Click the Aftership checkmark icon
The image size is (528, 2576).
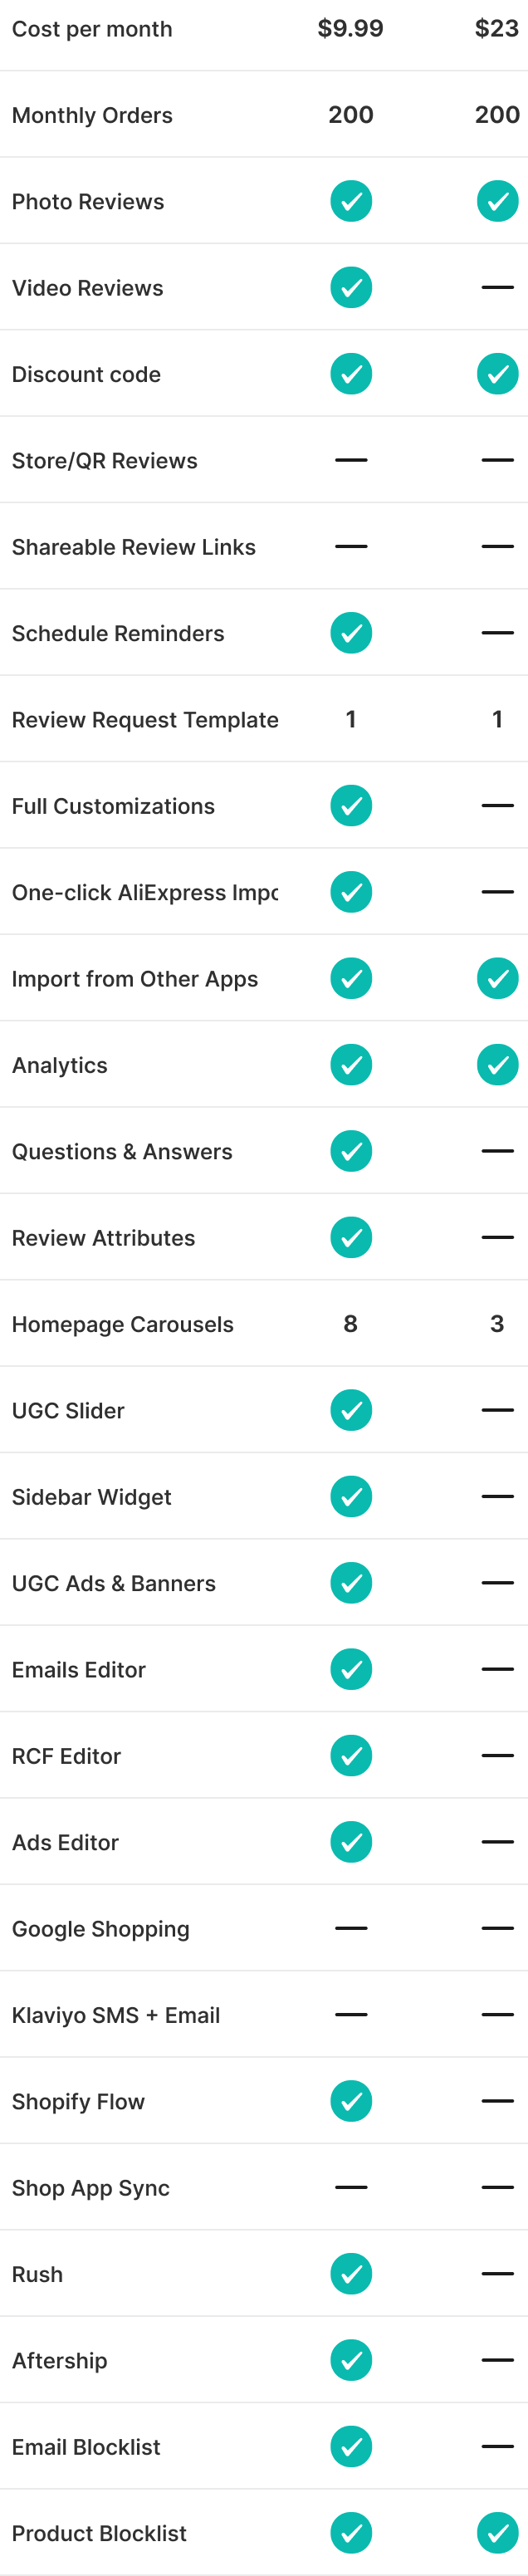click(351, 2360)
